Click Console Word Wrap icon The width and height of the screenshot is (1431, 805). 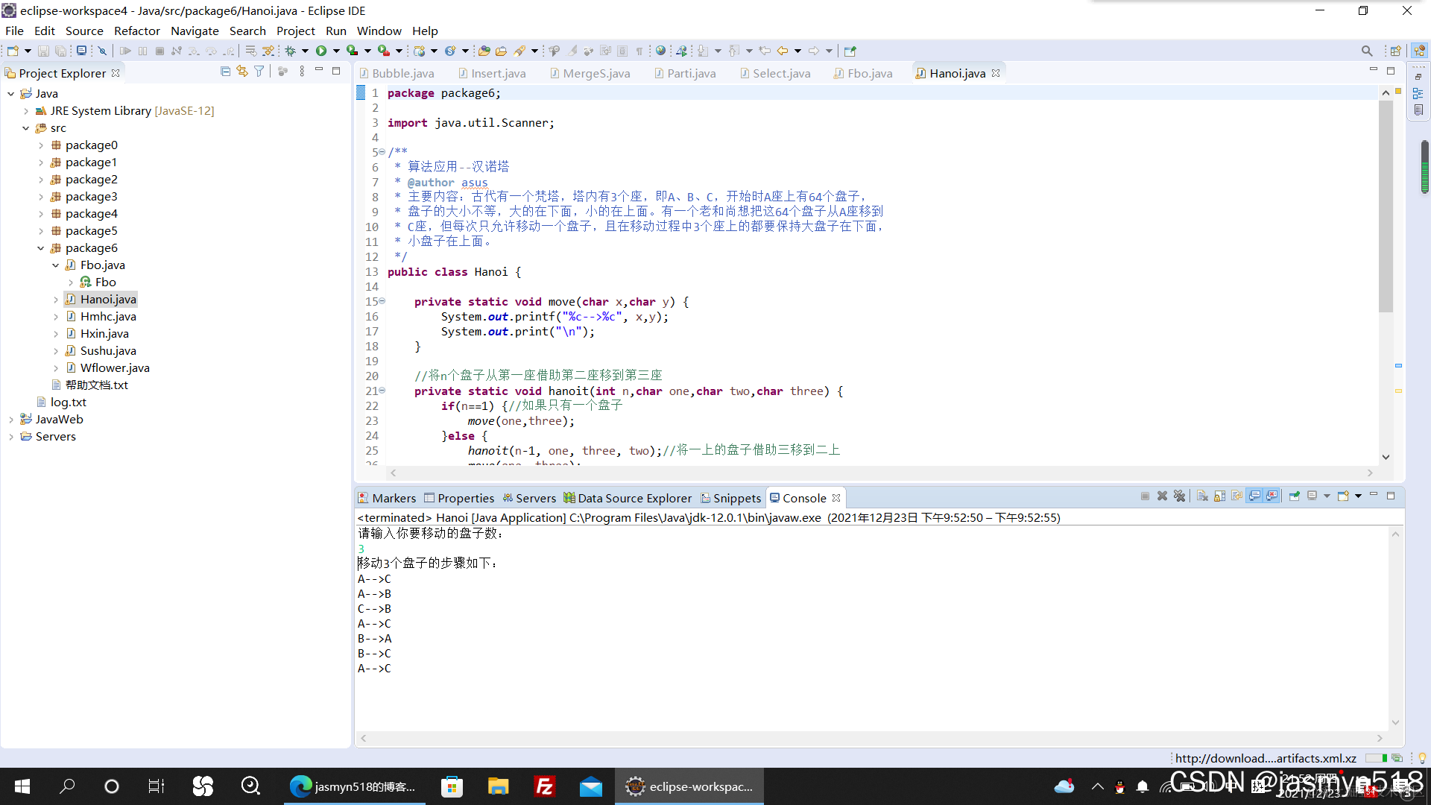tap(1237, 496)
